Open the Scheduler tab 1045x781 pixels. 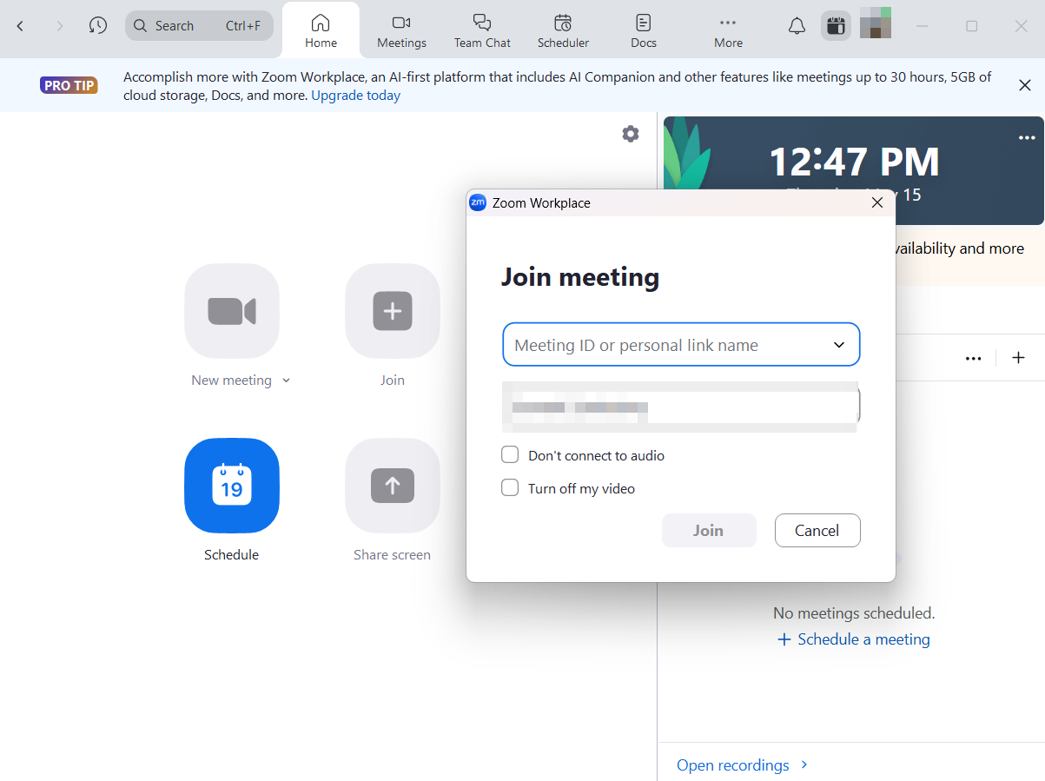(x=563, y=30)
